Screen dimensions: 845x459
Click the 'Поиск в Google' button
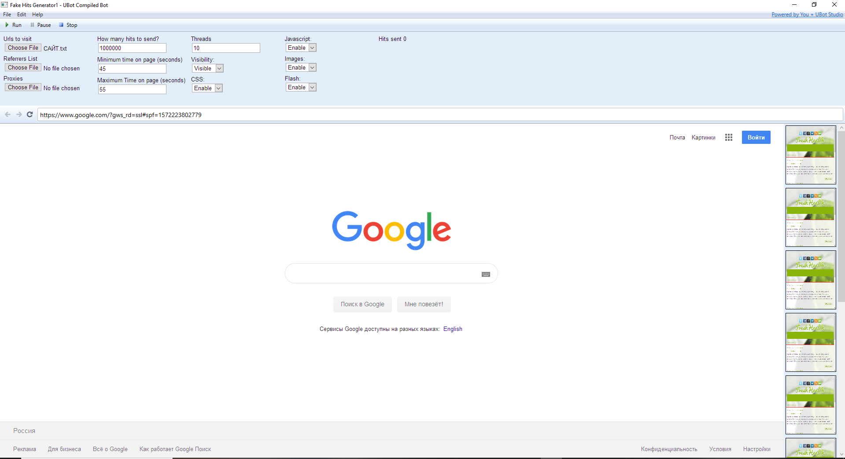coord(362,304)
